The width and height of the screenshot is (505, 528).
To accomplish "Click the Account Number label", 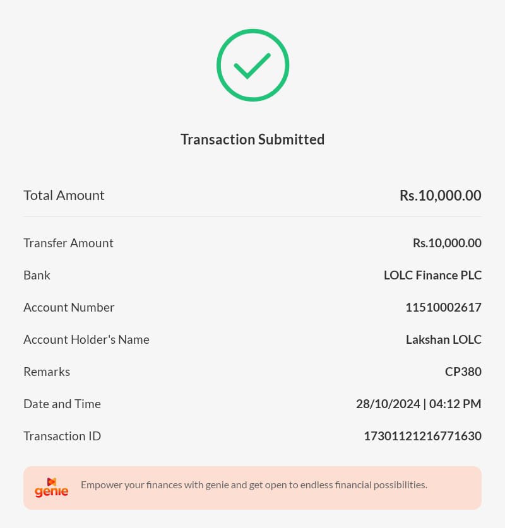I will [x=69, y=308].
